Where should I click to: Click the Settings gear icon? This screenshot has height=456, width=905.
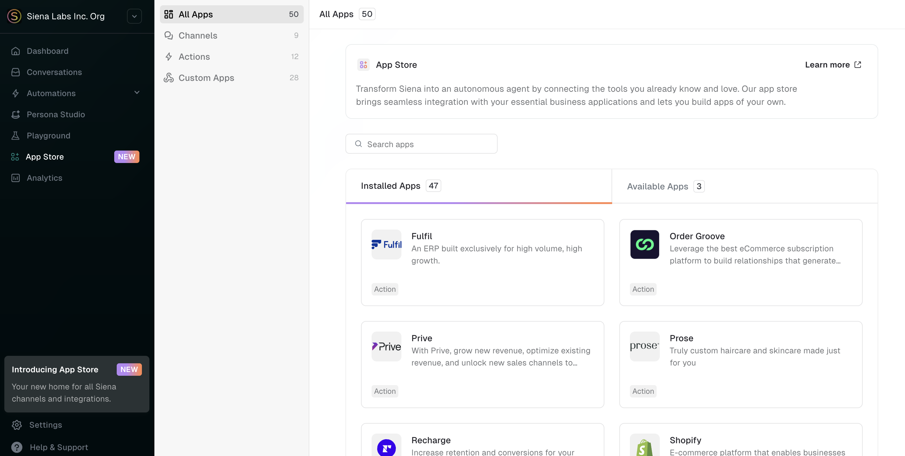pyautogui.click(x=16, y=425)
